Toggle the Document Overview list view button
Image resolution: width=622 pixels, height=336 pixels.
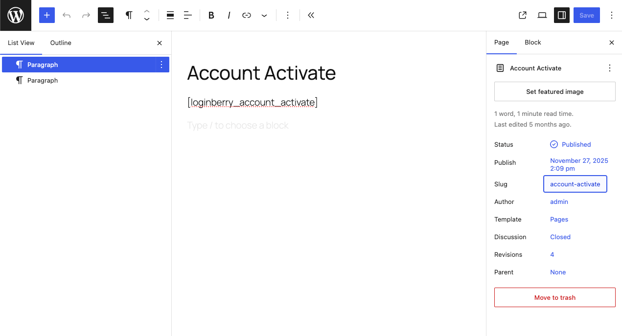click(106, 15)
